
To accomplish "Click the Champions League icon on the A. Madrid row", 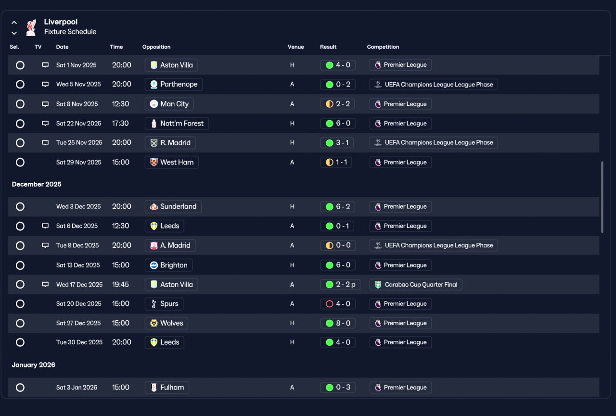I will coord(378,246).
